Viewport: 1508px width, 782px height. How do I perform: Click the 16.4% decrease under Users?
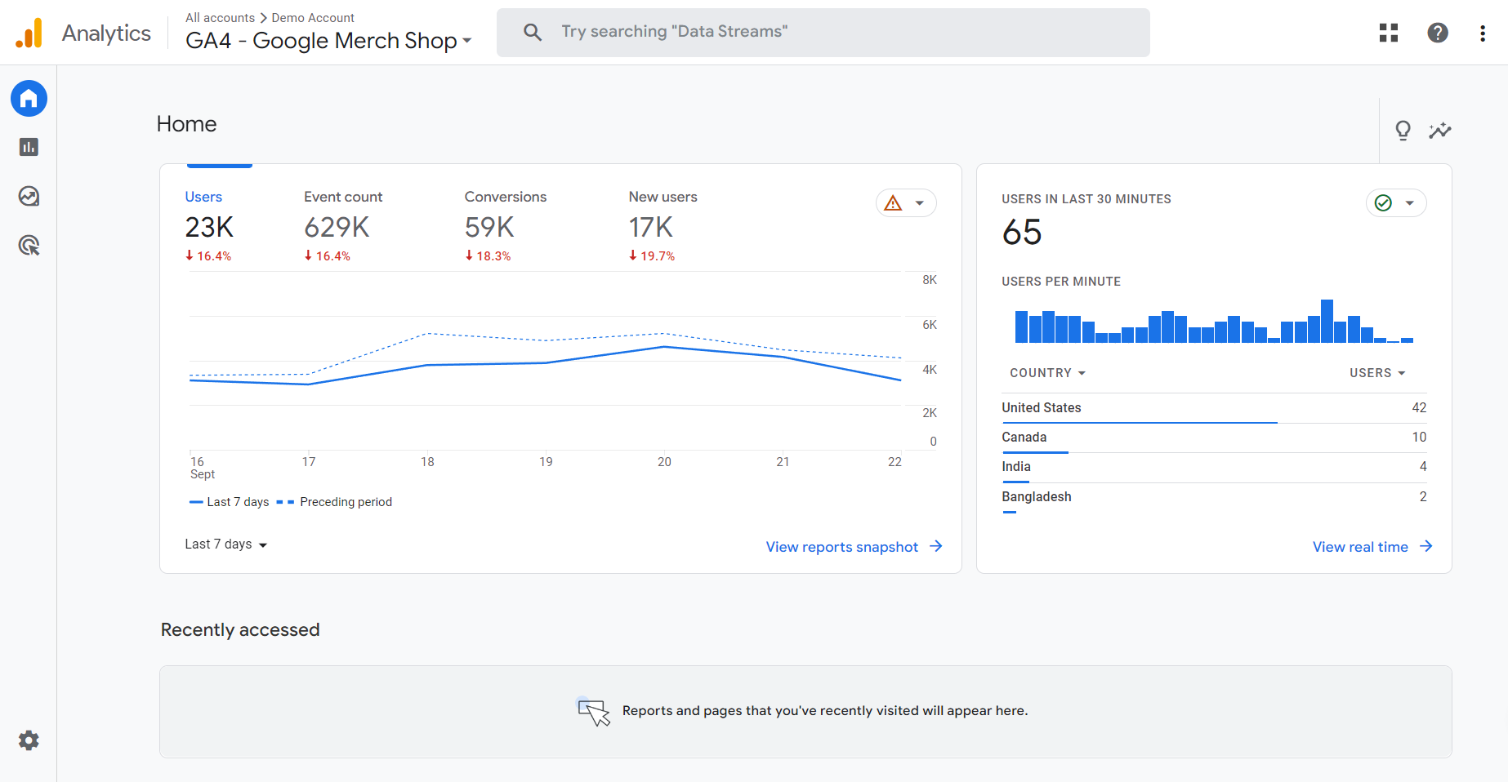208,256
